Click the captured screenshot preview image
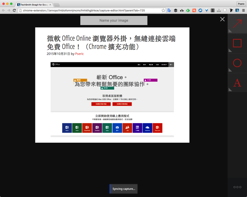 (112, 85)
